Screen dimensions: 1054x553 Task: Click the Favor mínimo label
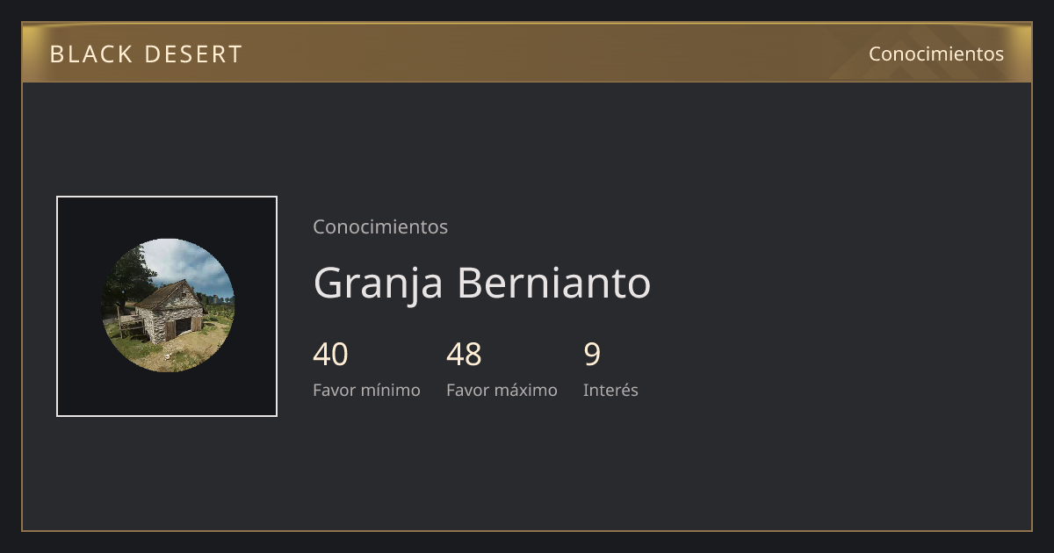click(366, 390)
